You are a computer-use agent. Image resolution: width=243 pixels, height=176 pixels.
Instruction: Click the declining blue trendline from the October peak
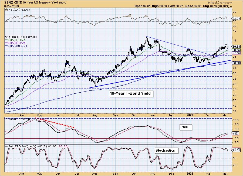(x=183, y=47)
